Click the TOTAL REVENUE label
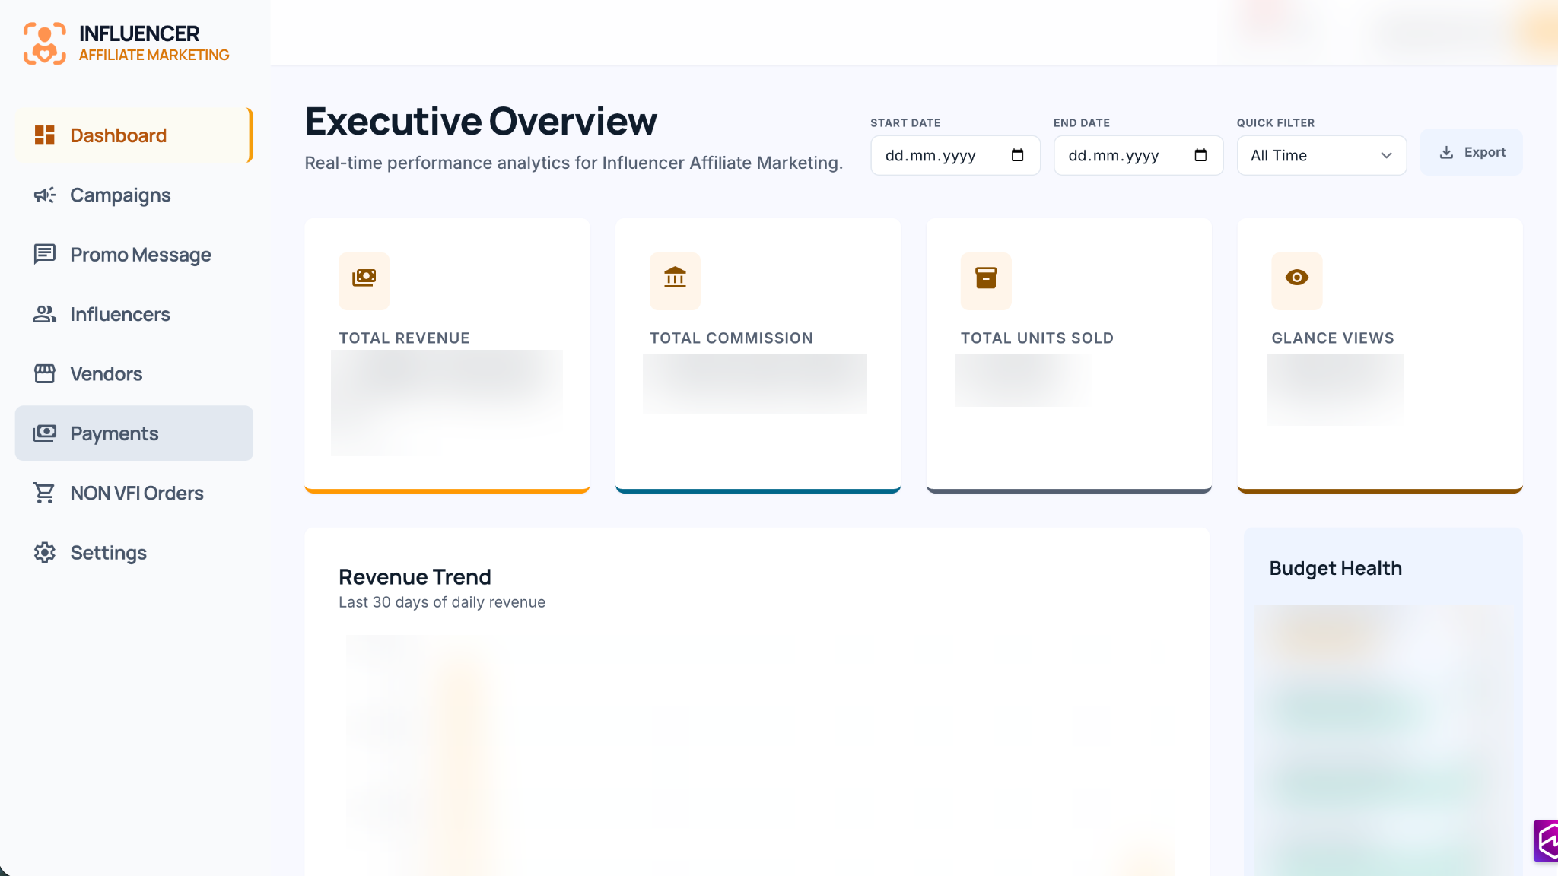The height and width of the screenshot is (876, 1558). [x=404, y=338]
